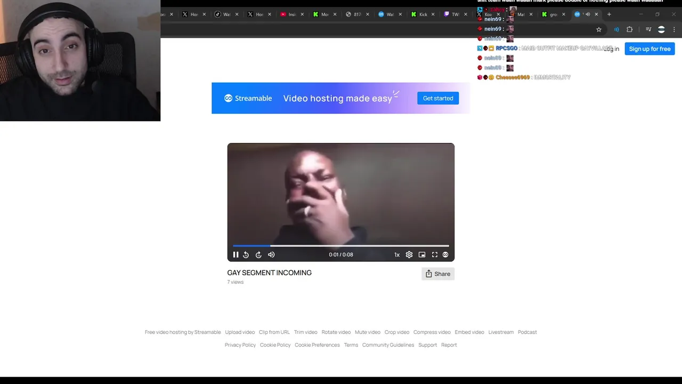Close the TikTok tab

[x=237, y=14]
